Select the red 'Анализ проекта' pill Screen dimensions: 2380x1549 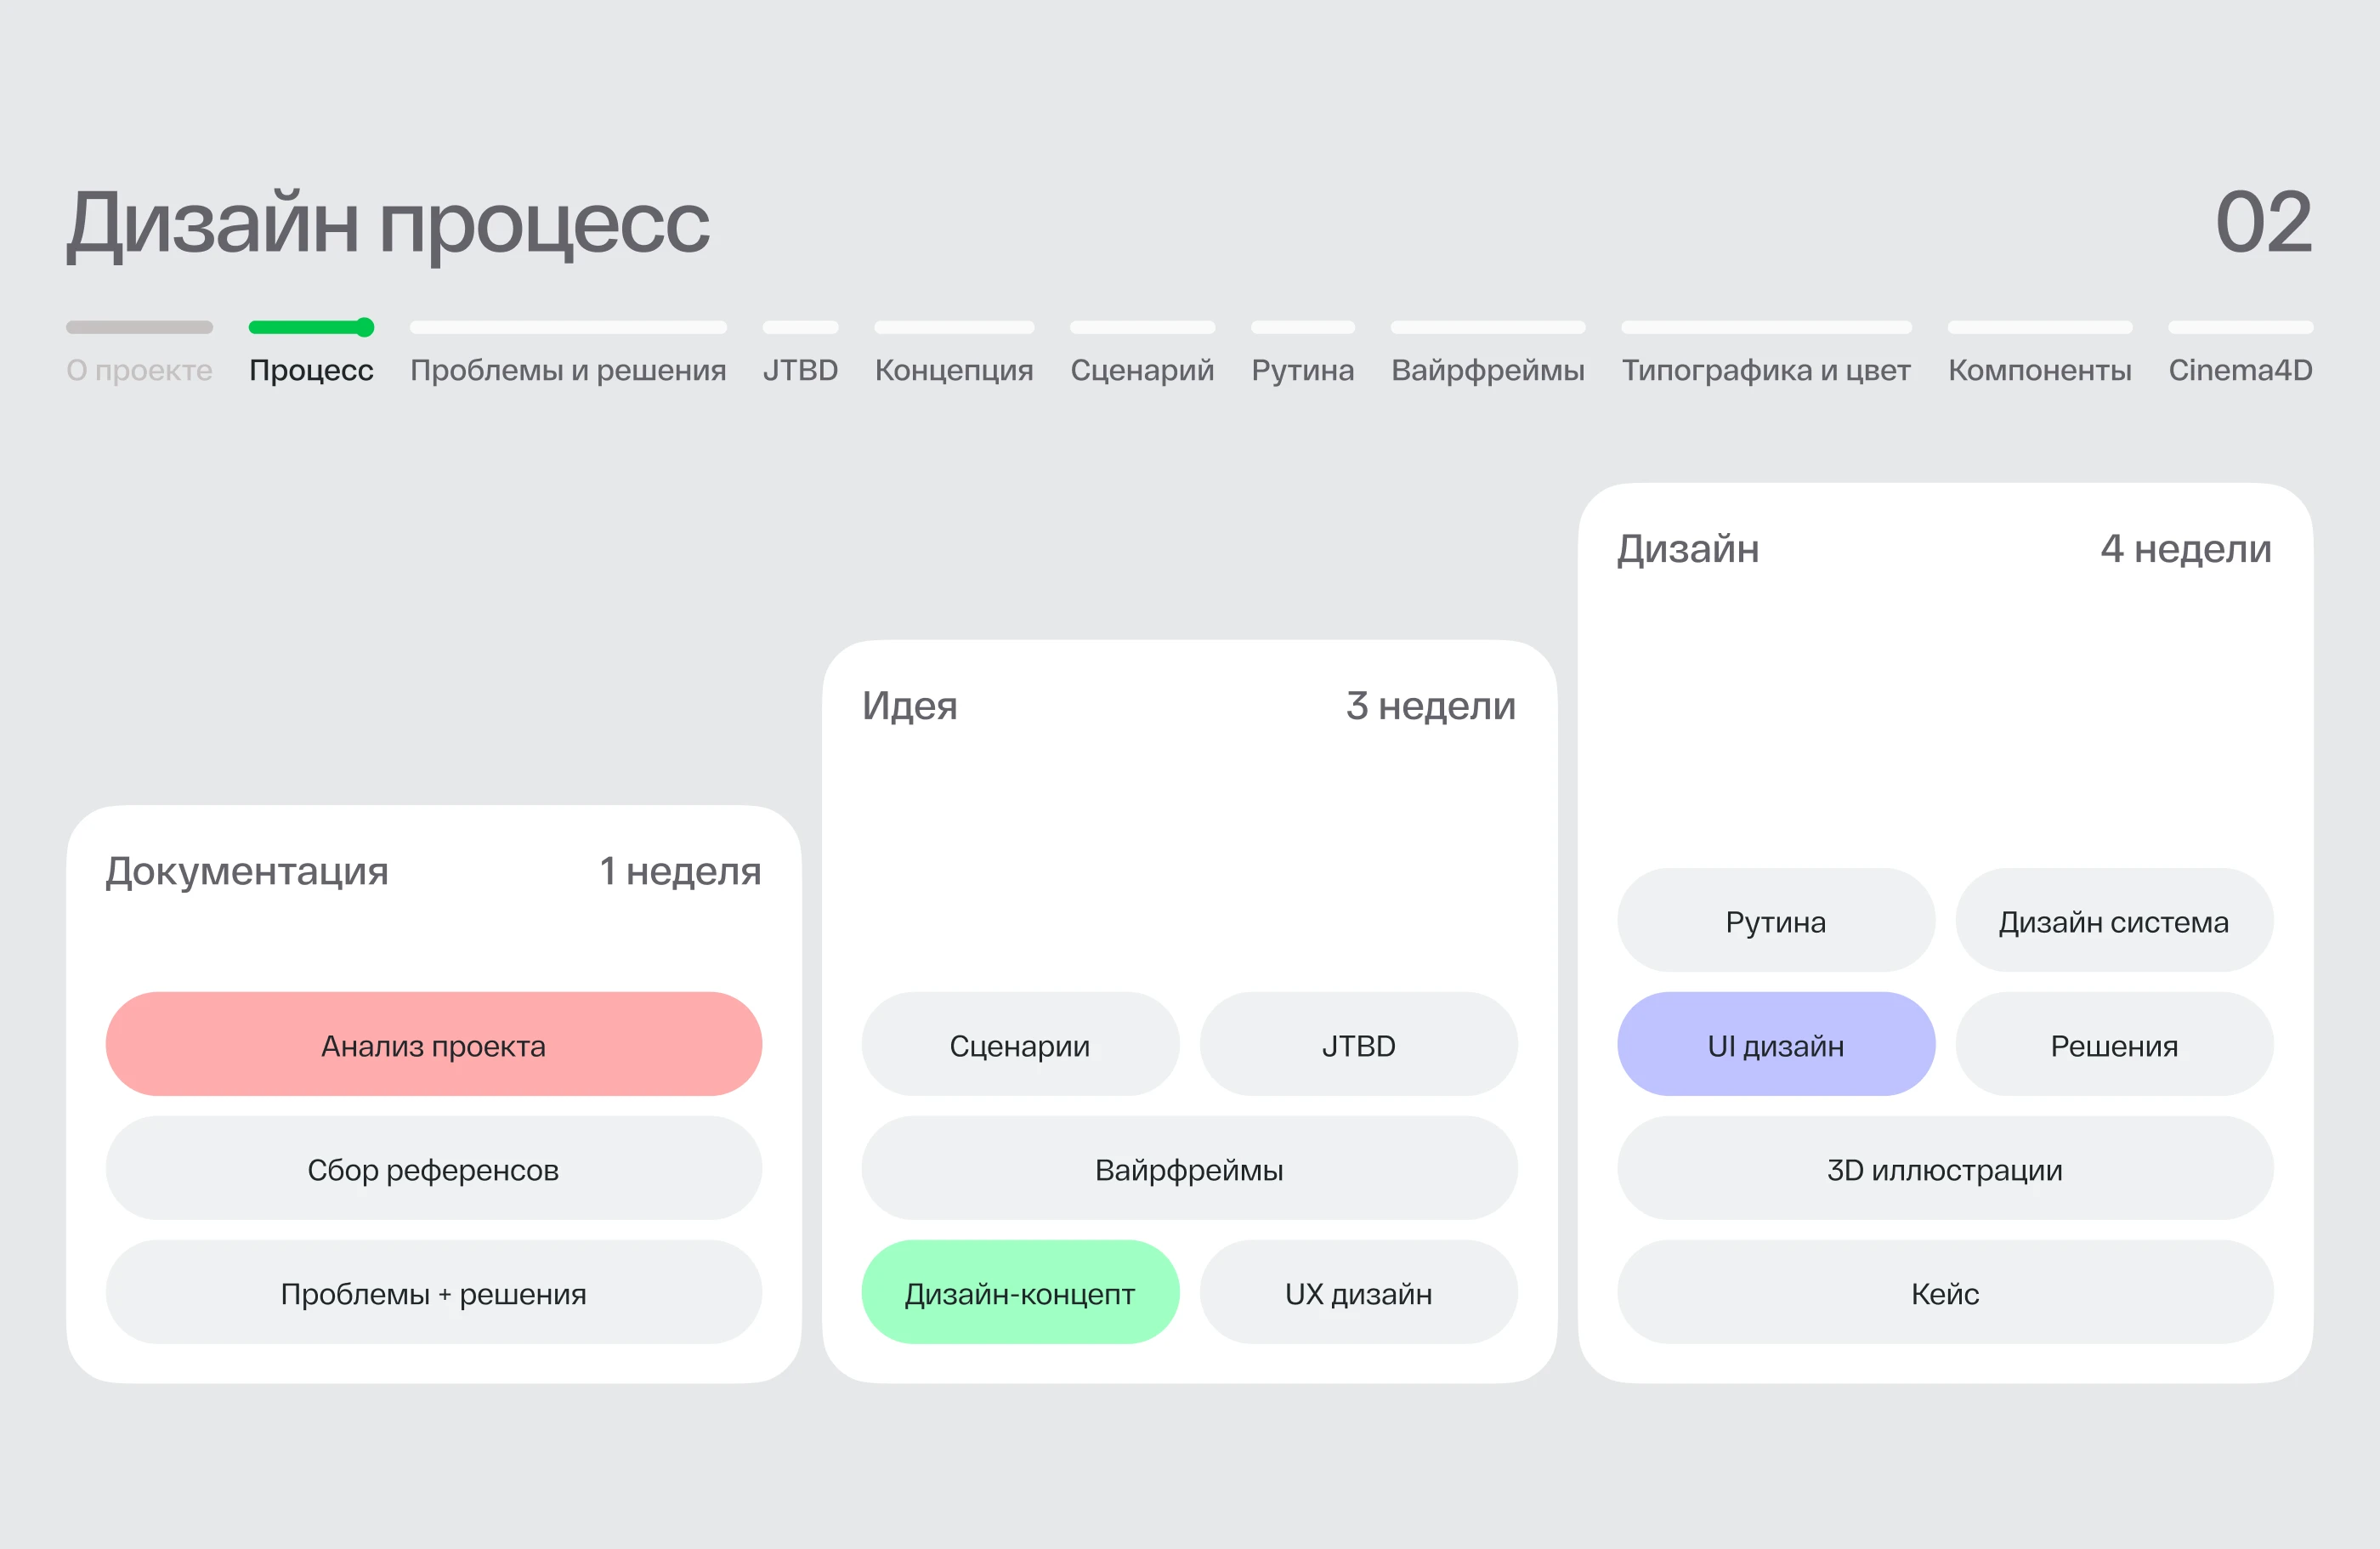click(x=433, y=1045)
